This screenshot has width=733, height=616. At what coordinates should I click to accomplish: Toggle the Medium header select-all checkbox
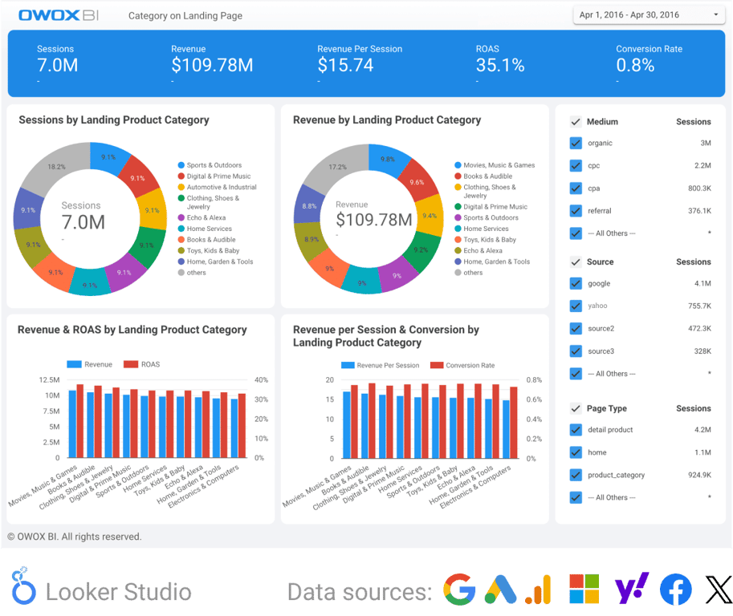pyautogui.click(x=576, y=122)
